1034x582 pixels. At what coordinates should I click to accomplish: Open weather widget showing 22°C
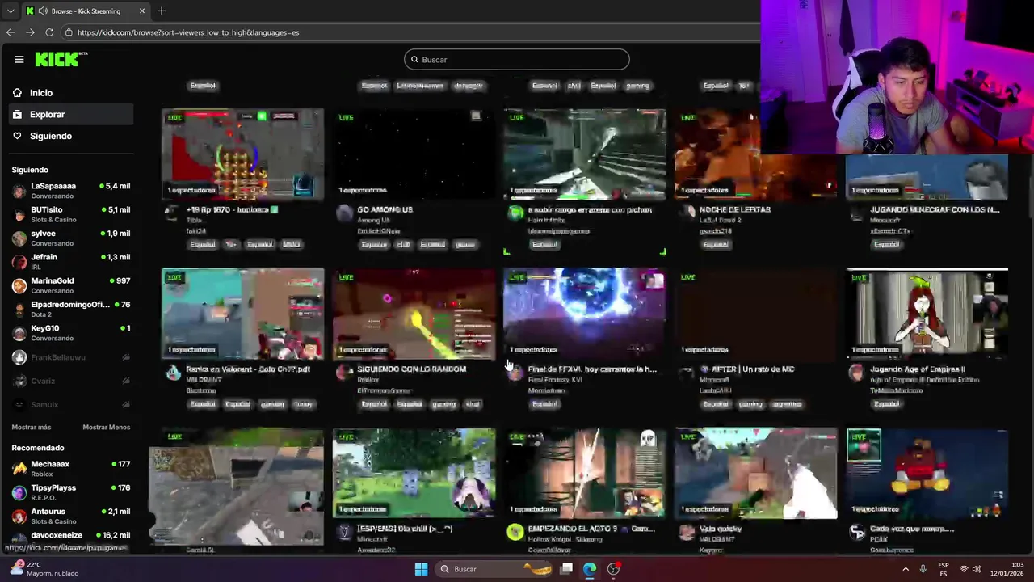(44, 568)
